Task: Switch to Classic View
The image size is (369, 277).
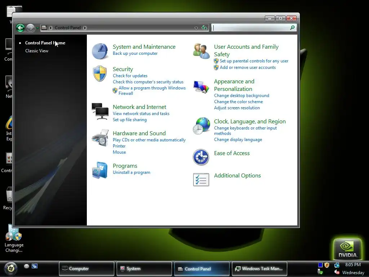Action: 37,50
